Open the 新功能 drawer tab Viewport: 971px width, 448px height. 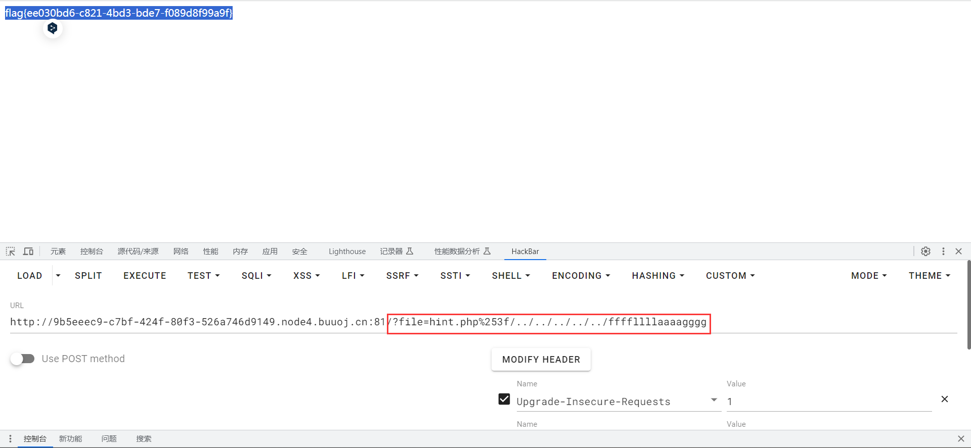70,439
